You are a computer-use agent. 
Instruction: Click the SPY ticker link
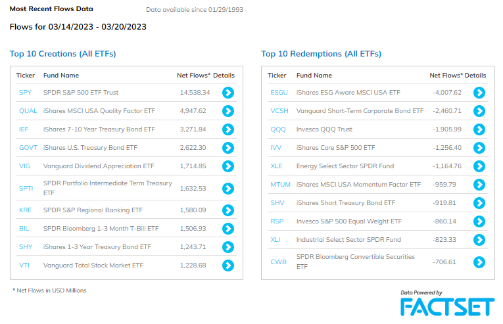(25, 93)
